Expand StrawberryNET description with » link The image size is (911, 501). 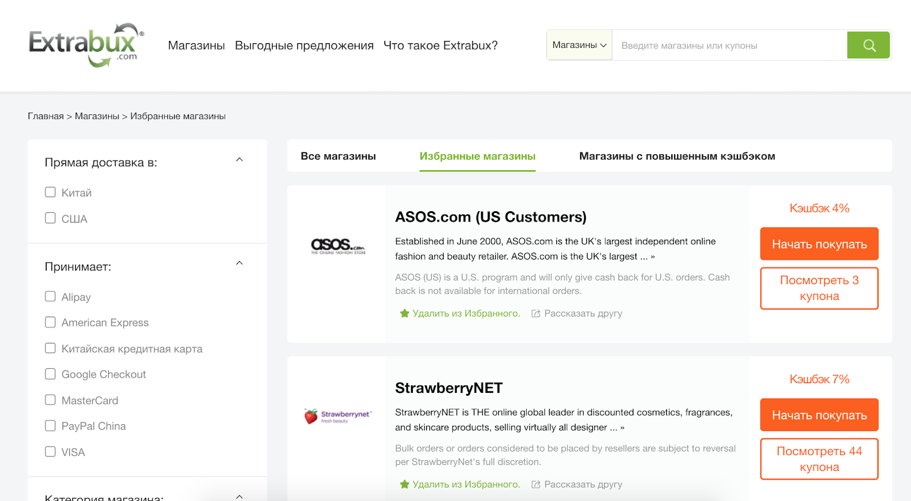[622, 428]
